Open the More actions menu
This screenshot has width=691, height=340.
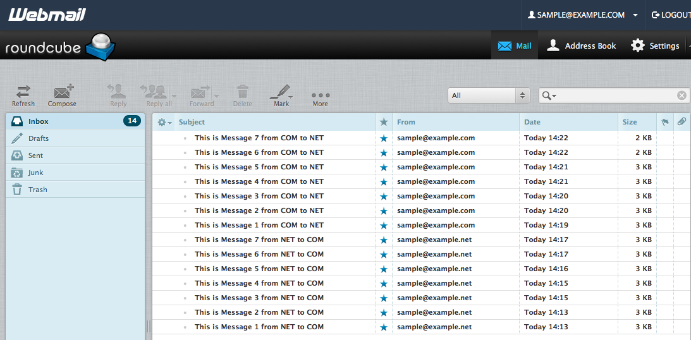[x=321, y=99]
